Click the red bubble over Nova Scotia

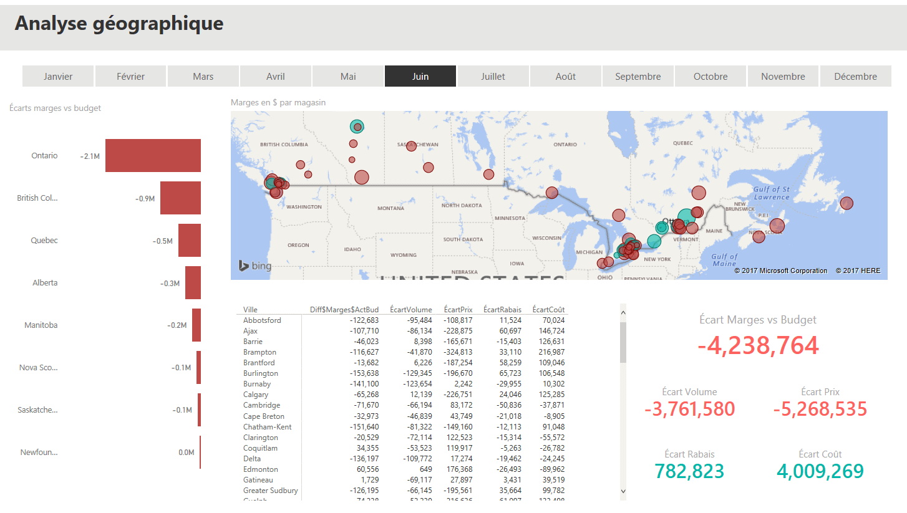(777, 226)
